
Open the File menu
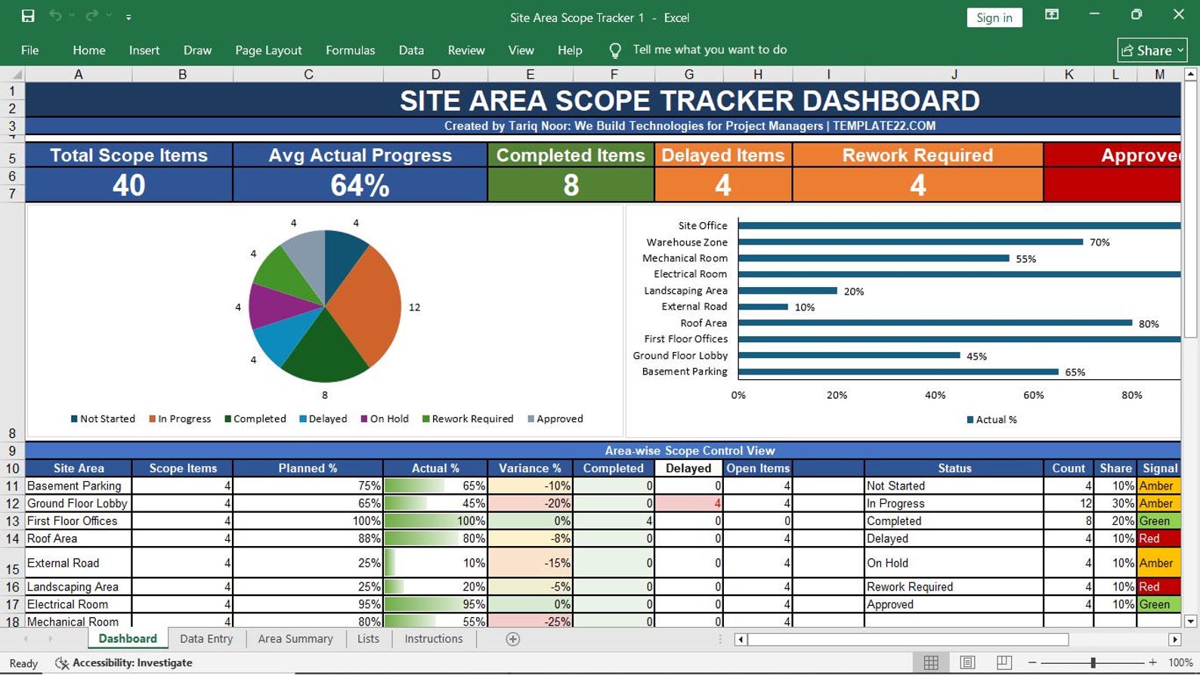(x=30, y=50)
